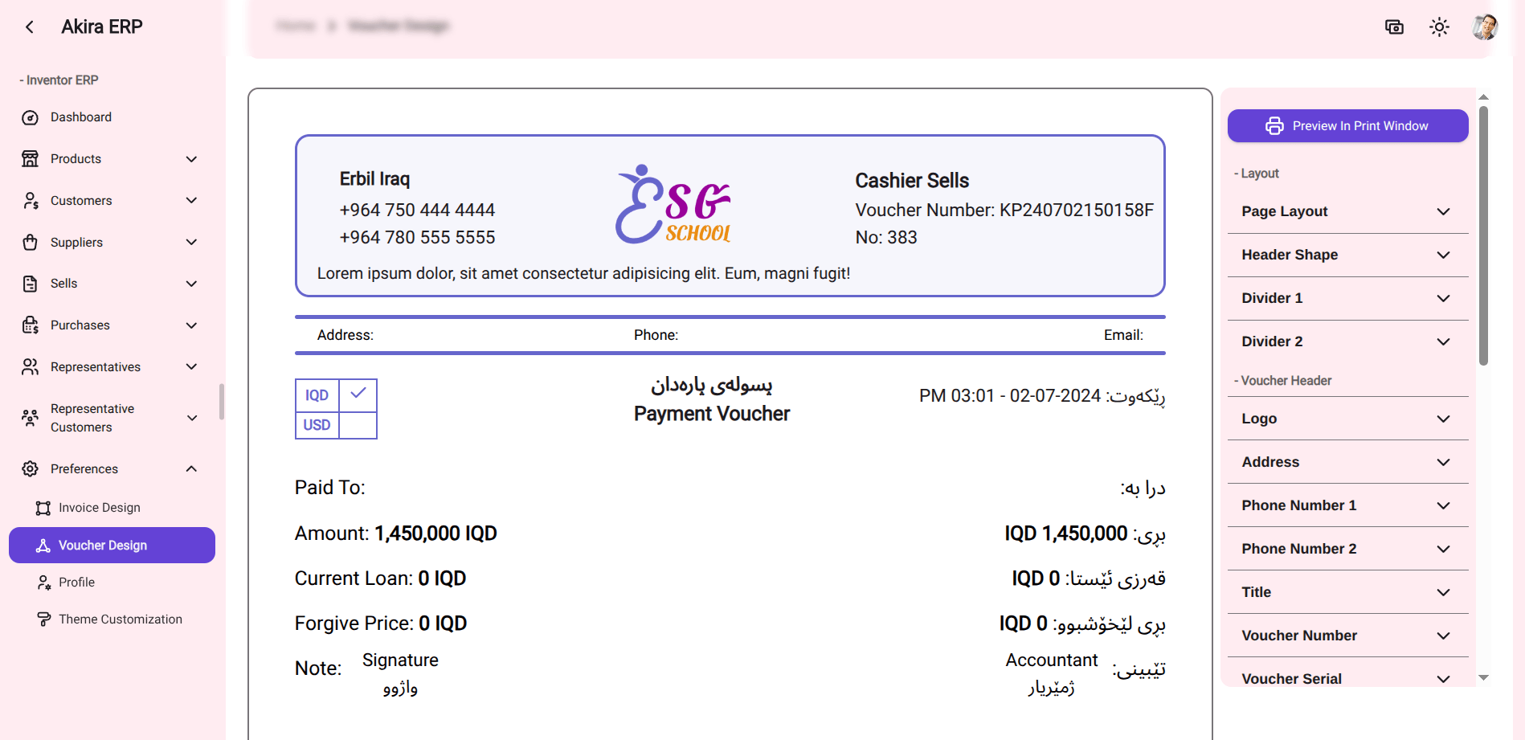Click Preview In Print Window button
The image size is (1525, 740).
tap(1347, 126)
